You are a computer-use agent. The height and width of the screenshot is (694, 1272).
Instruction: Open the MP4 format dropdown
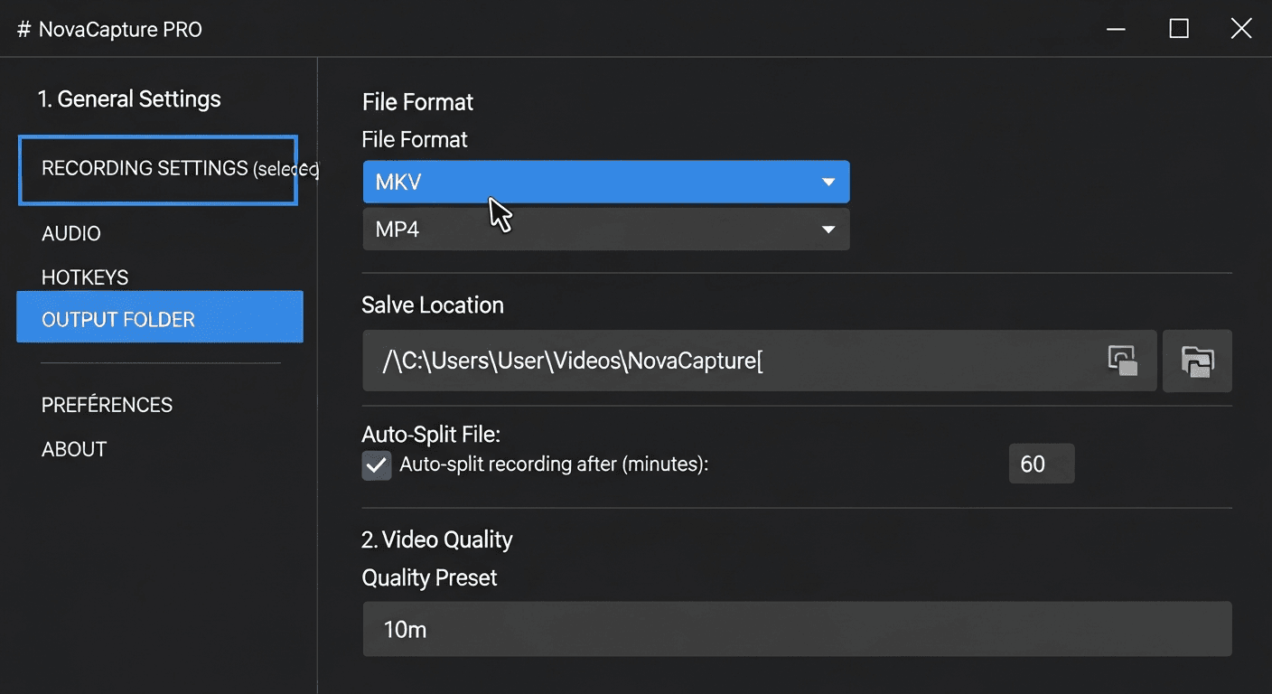[x=605, y=229]
